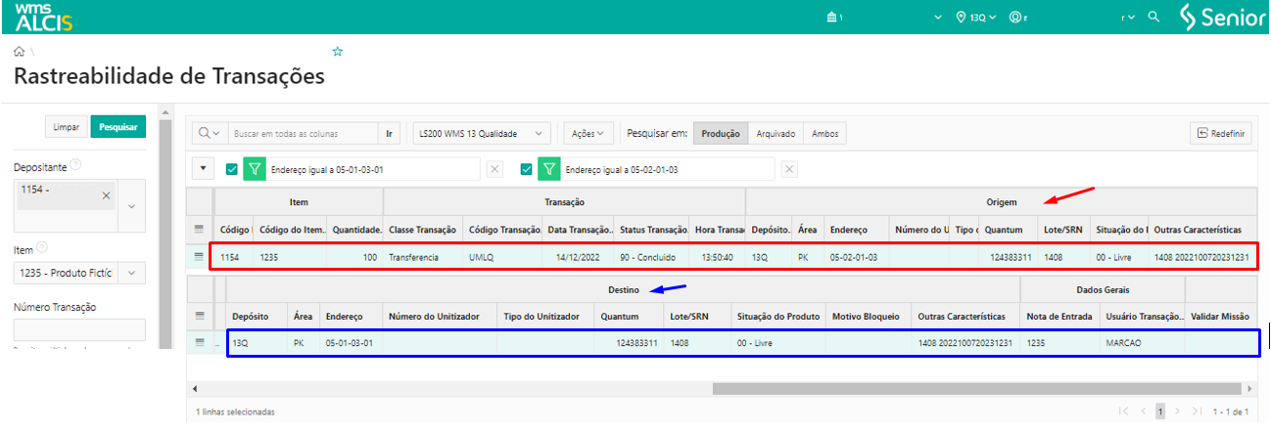Open saved report LS200 WMS 13 Qualidade dropdown
This screenshot has height=432, width=1271.
point(481,133)
